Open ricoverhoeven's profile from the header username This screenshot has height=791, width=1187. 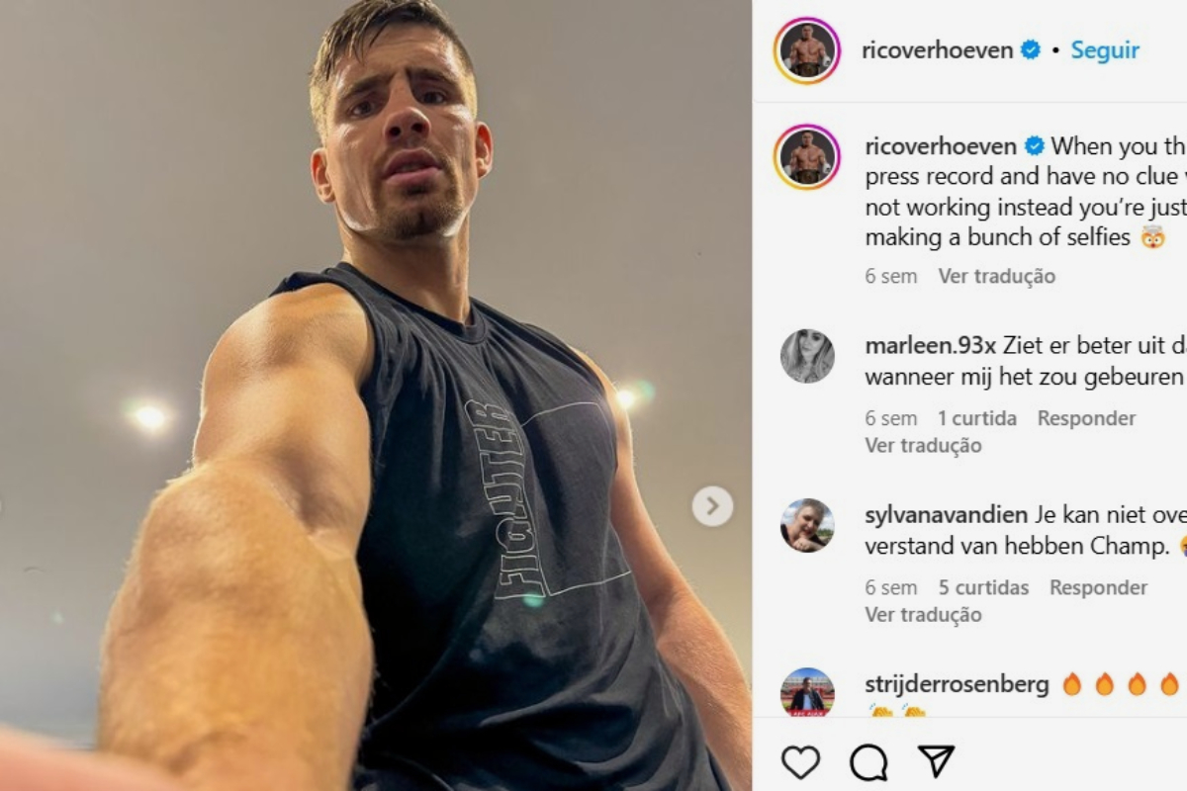click(938, 49)
